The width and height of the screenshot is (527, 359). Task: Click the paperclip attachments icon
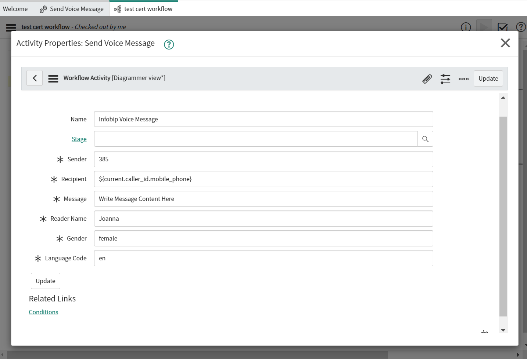(427, 79)
